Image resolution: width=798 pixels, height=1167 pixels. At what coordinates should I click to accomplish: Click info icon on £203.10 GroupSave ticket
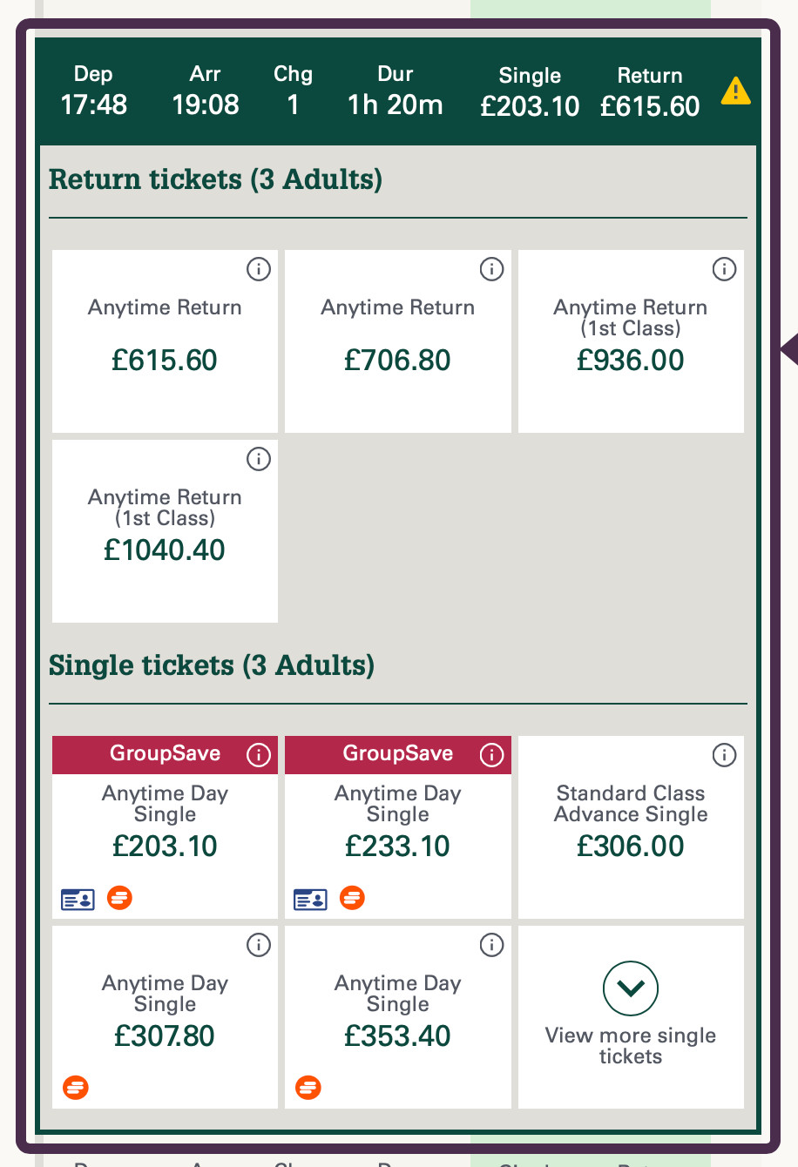click(x=259, y=755)
